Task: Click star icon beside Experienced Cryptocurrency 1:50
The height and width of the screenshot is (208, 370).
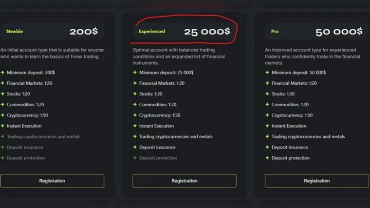Action: (x=135, y=115)
